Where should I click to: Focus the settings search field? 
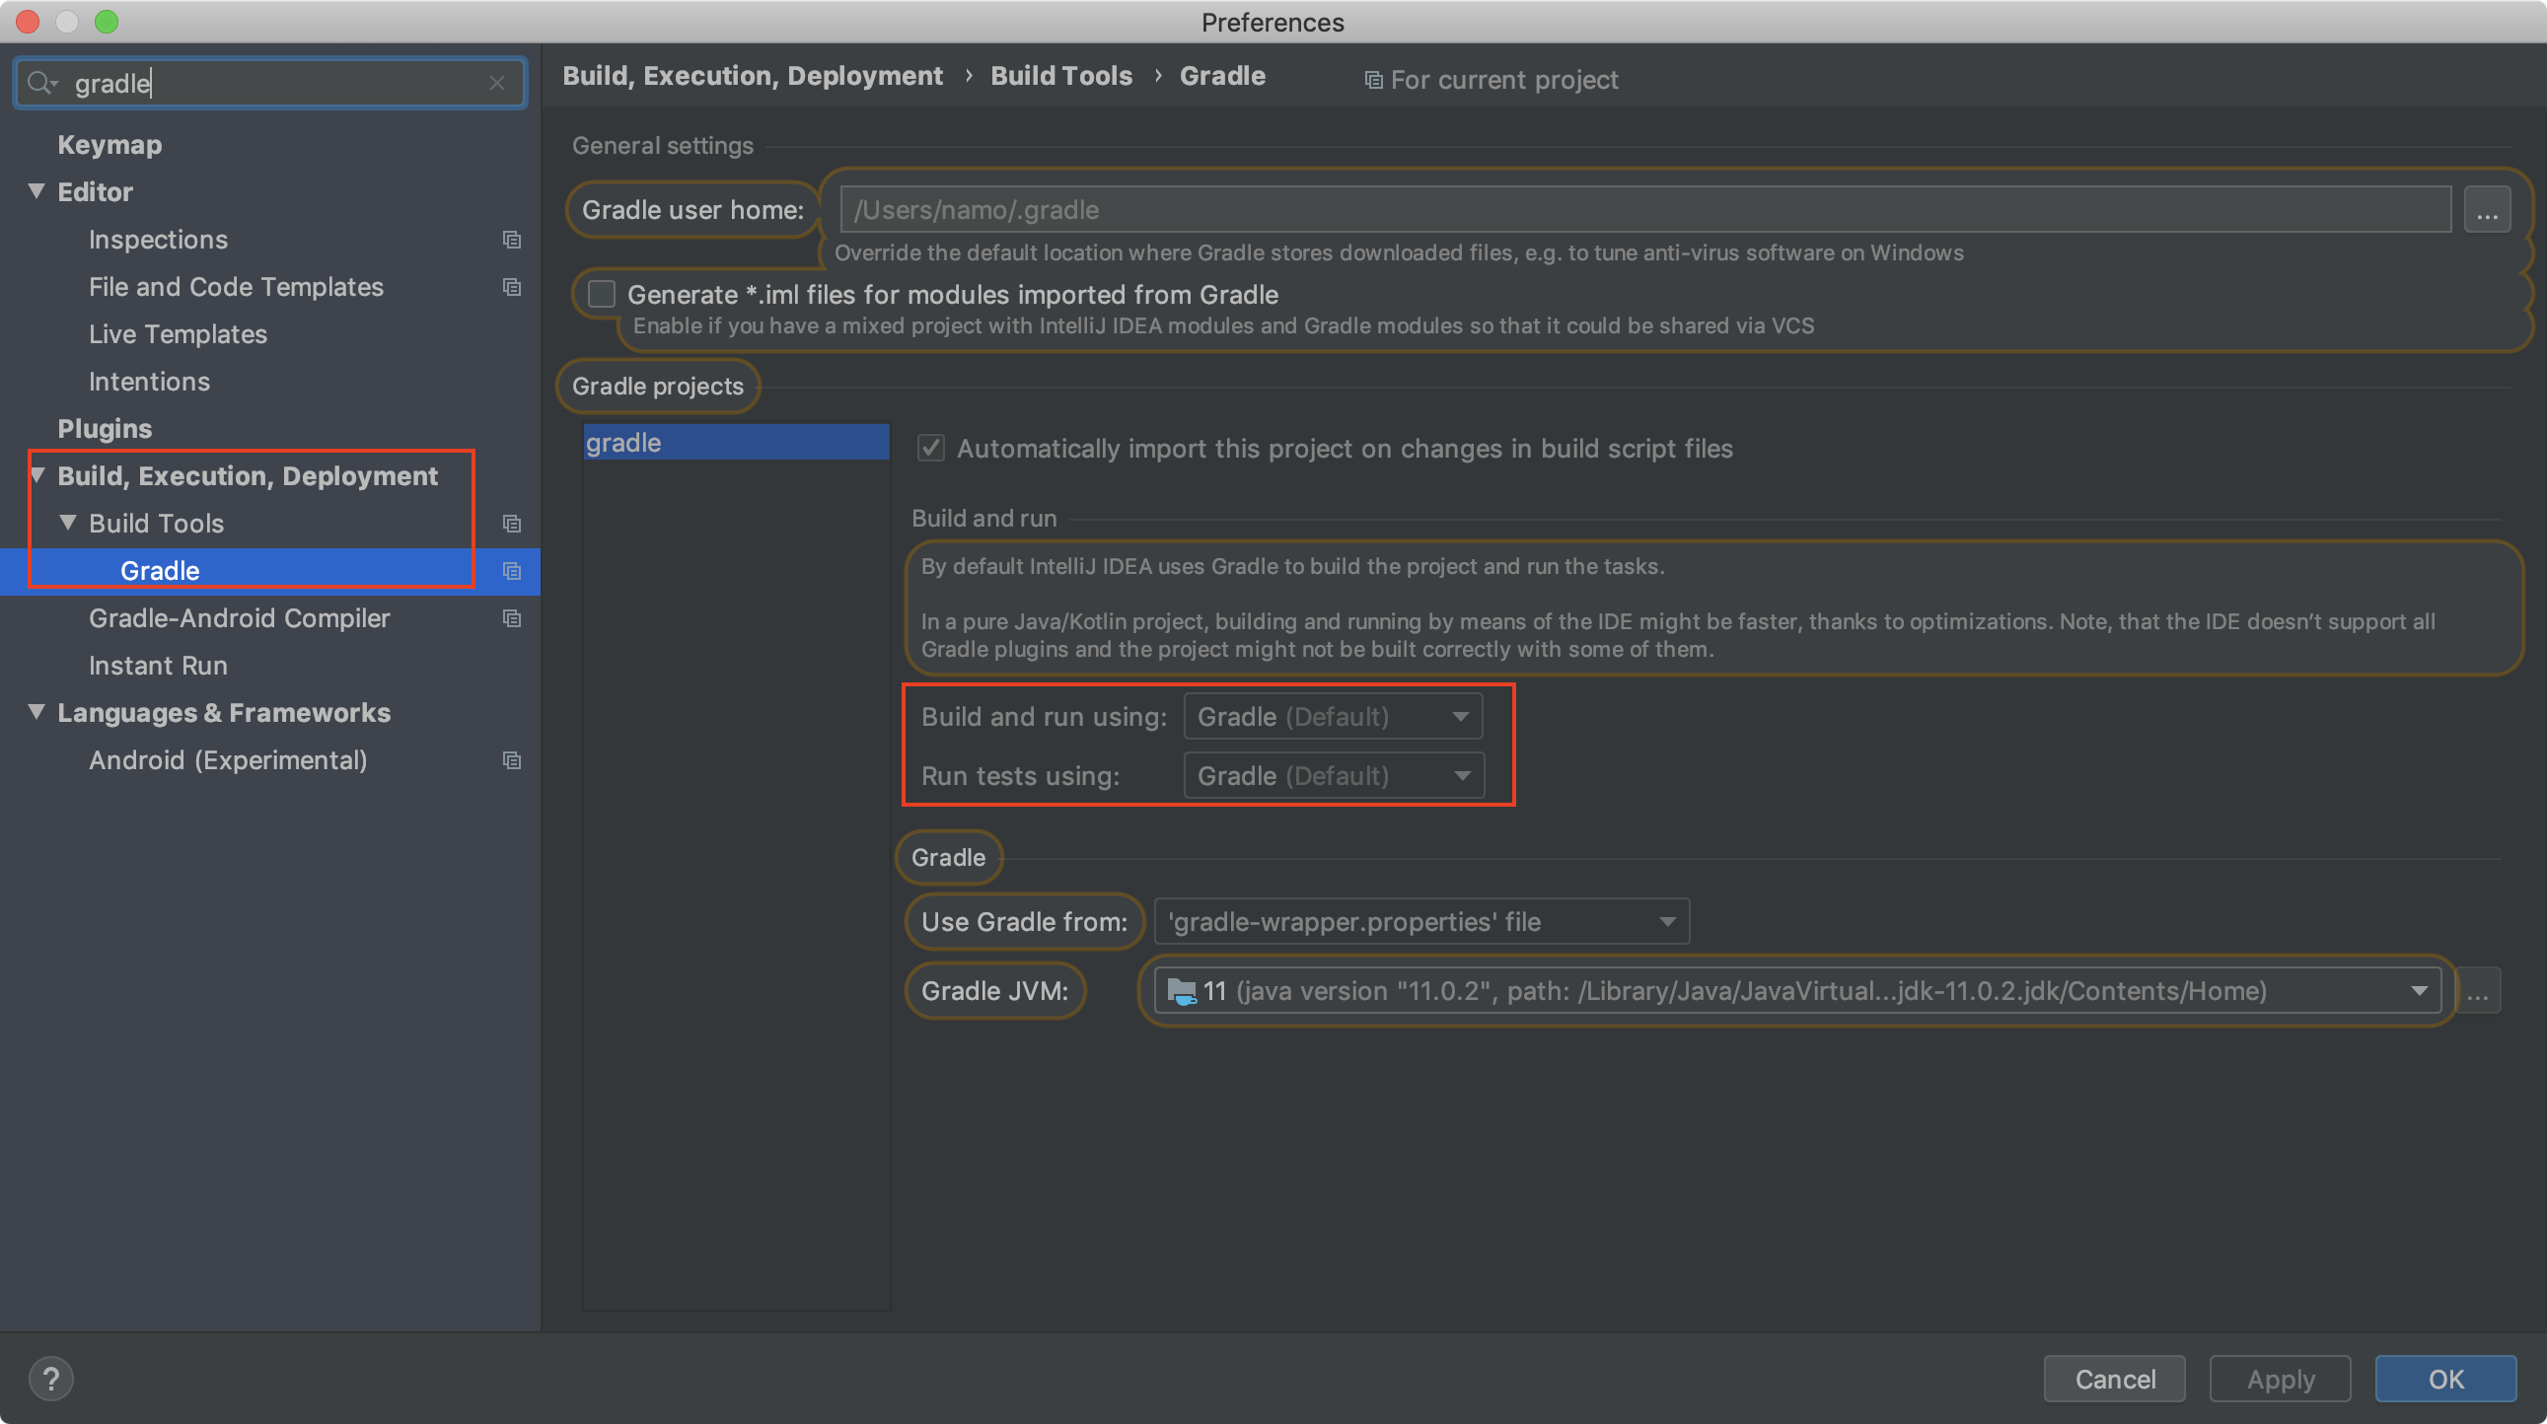[x=270, y=83]
